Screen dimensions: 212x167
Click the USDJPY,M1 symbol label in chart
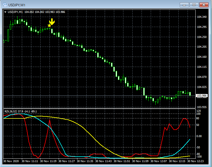pyautogui.click(x=16, y=12)
